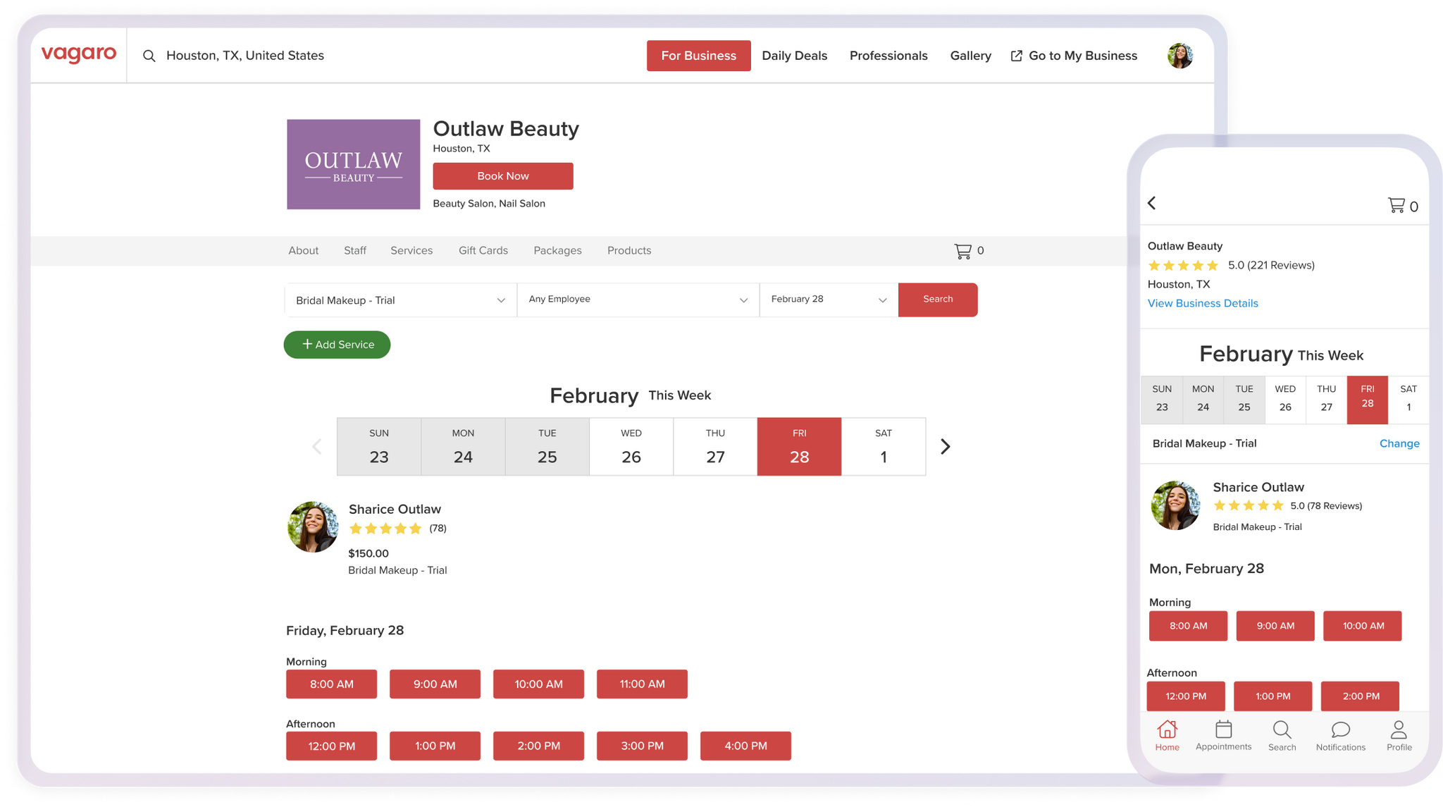
Task: Open the desktop shopping cart icon
Action: tap(962, 251)
